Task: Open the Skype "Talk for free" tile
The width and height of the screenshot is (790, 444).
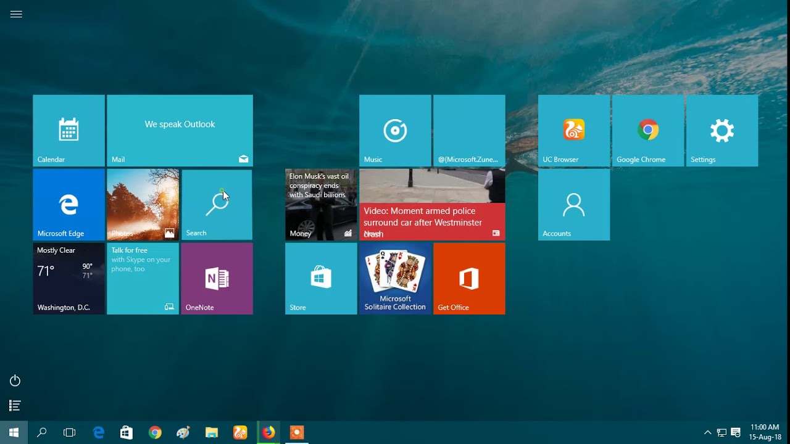Action: pyautogui.click(x=143, y=279)
